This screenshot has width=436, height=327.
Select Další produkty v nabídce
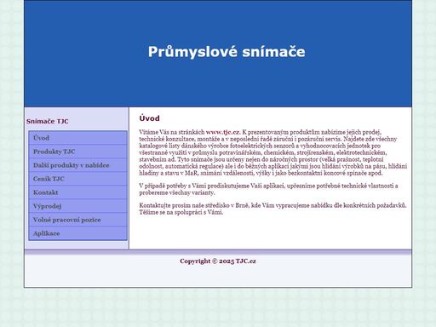click(x=77, y=165)
